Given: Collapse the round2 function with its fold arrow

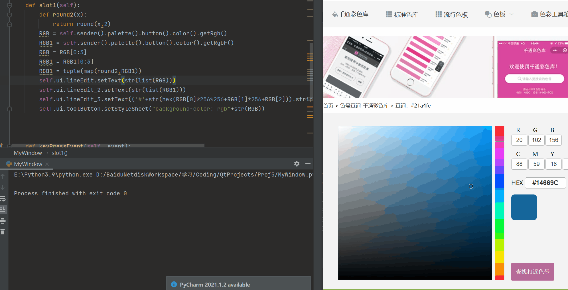Looking at the screenshot, I should pos(9,14).
